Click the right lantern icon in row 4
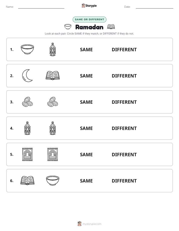The image size is (179, 231). (53, 128)
